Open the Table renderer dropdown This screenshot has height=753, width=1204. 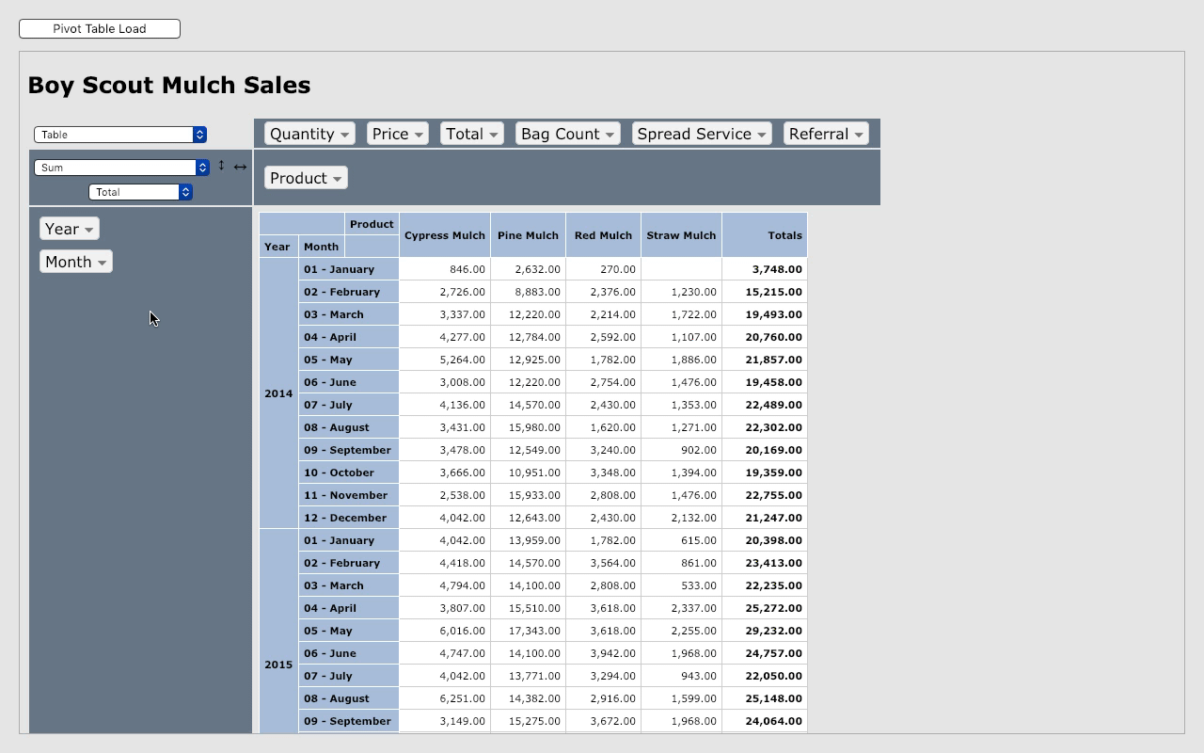(120, 135)
